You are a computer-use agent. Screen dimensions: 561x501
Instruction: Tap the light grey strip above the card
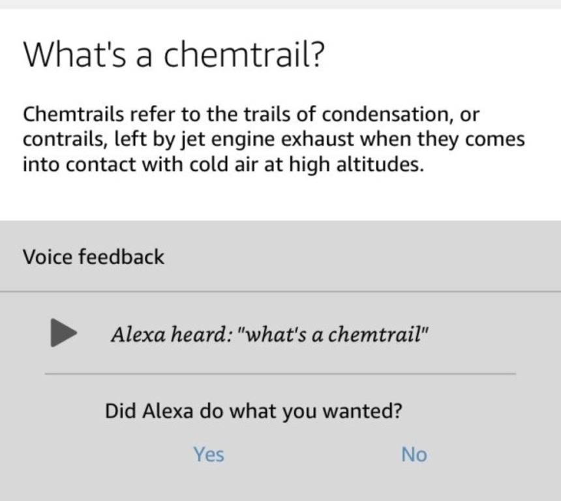280,4
